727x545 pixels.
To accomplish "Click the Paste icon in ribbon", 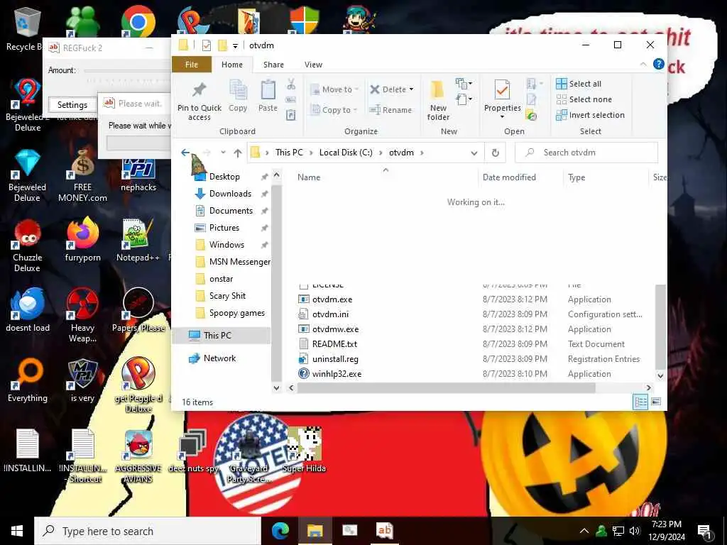I will coord(268,90).
